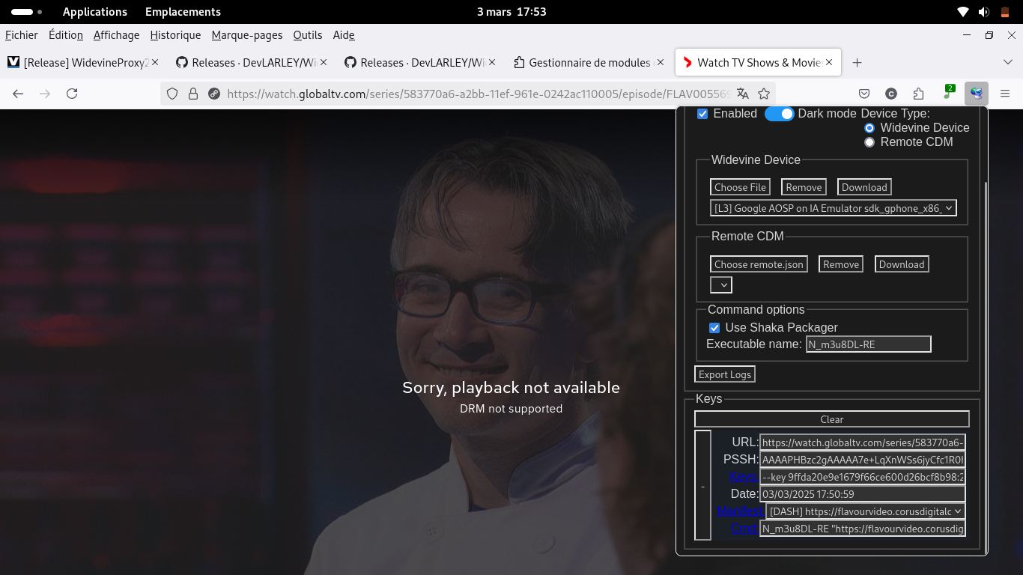
Task: Open the Historique menu
Action: (x=175, y=35)
